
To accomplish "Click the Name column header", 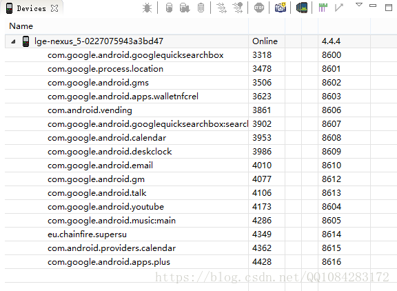I will (21, 26).
